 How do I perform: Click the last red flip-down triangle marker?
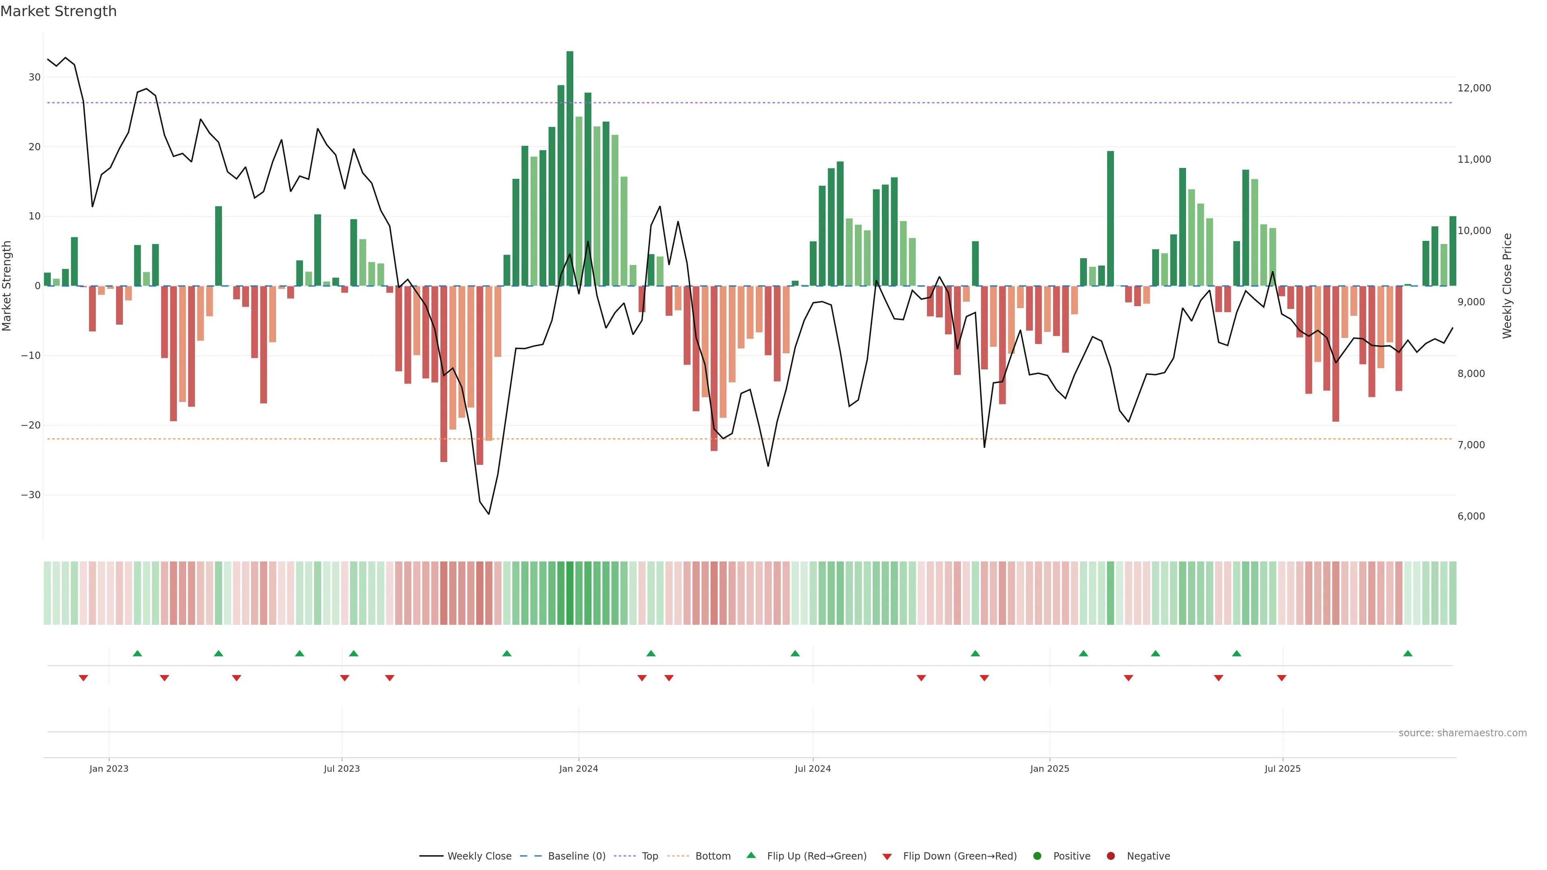(1282, 678)
